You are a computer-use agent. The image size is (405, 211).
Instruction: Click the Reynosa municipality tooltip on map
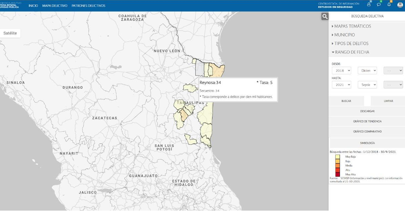tap(237, 89)
